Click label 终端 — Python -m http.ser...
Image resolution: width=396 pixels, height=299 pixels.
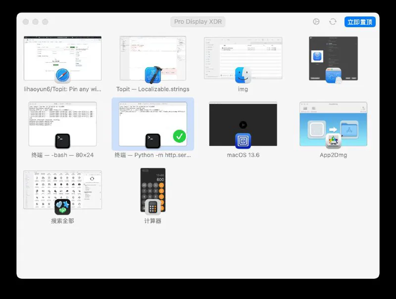(x=153, y=155)
